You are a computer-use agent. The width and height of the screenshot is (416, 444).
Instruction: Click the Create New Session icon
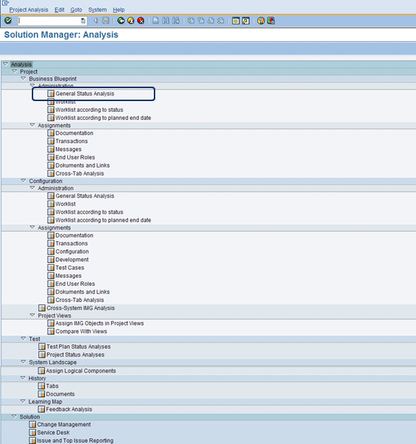click(235, 21)
